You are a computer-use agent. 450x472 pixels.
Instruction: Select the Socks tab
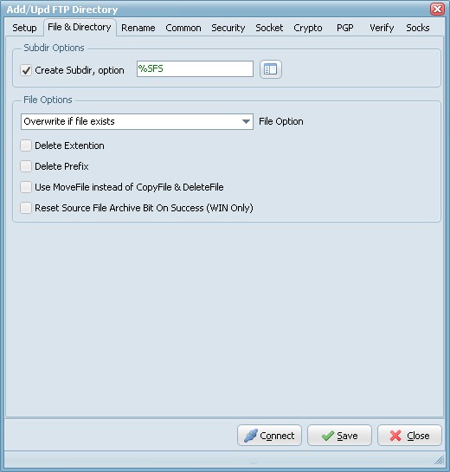pyautogui.click(x=417, y=28)
